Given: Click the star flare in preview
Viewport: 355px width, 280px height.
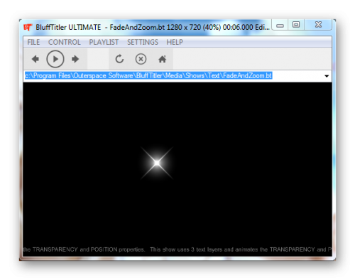Looking at the screenshot, I should (157, 163).
